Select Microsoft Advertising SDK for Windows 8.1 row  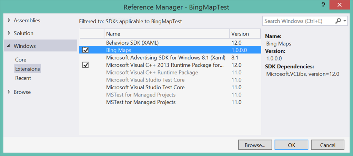pyautogui.click(x=170, y=58)
